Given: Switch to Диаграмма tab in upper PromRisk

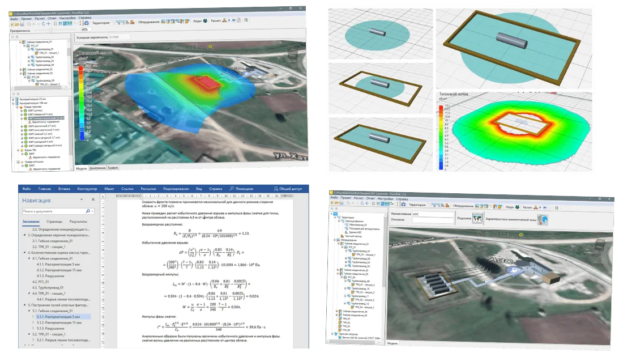Looking at the screenshot, I should tap(98, 168).
